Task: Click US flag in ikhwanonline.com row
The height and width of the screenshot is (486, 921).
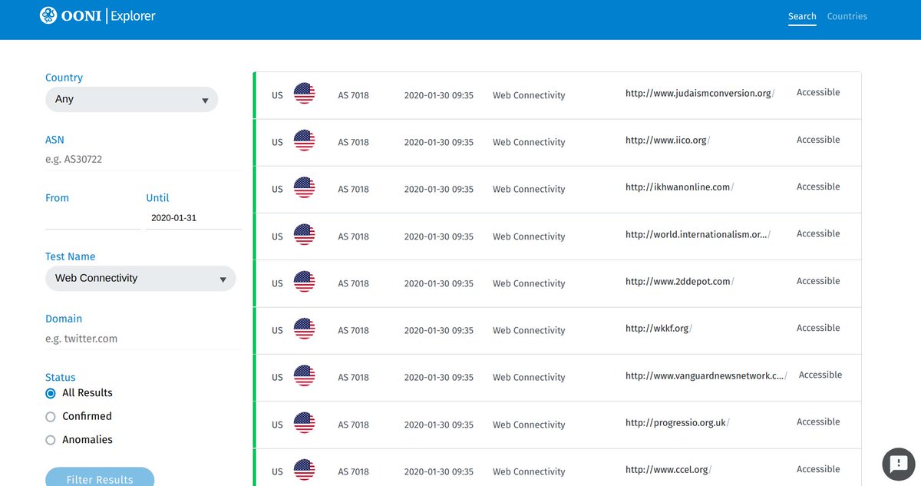Action: [305, 187]
